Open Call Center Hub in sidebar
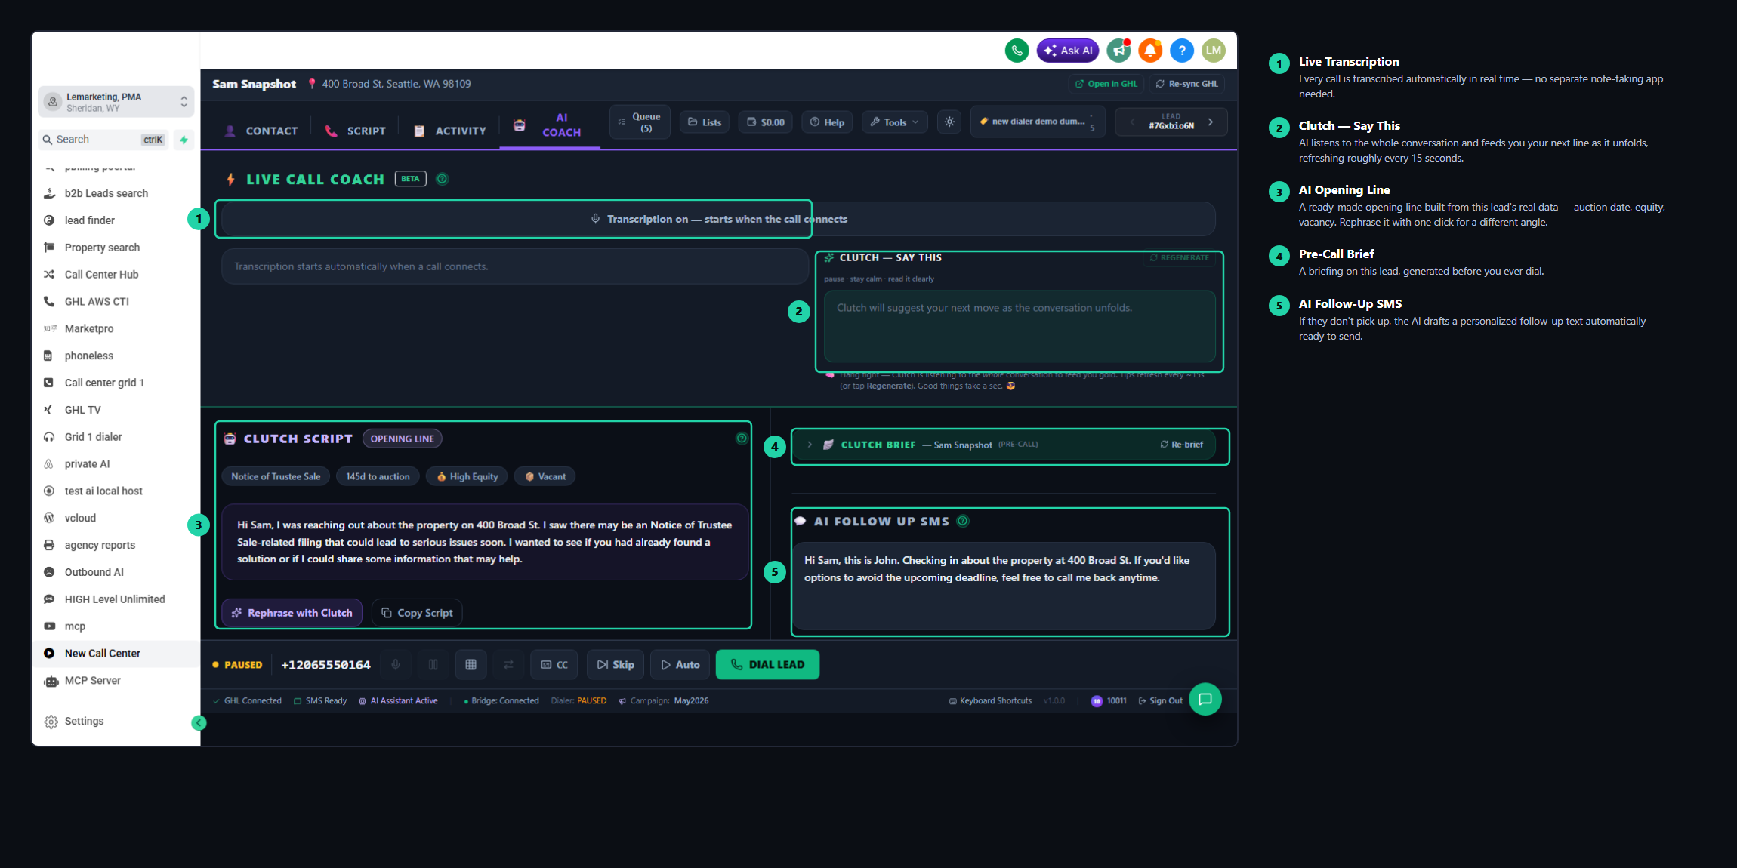 click(x=101, y=275)
